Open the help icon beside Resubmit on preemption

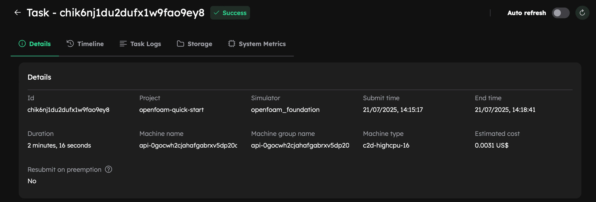pyautogui.click(x=108, y=169)
